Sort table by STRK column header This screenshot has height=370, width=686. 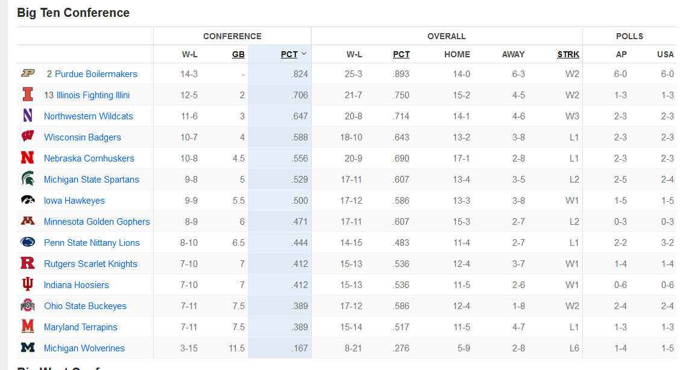click(568, 54)
